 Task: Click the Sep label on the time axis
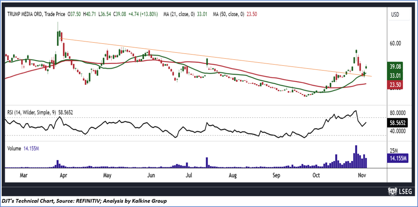[276, 175]
